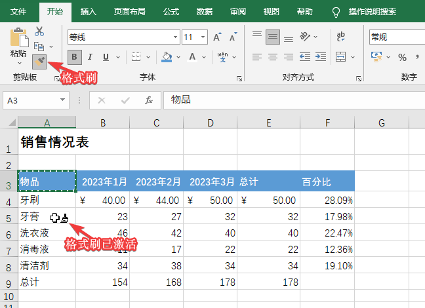Toggle middle vertical alignment

click(x=273, y=37)
